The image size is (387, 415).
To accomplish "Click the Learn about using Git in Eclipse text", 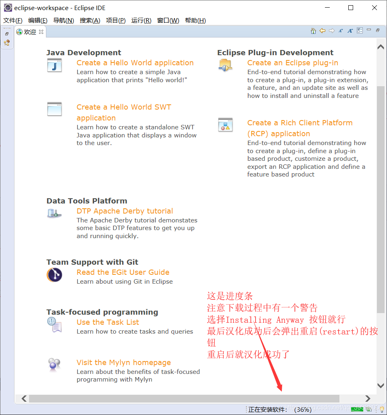I will (x=125, y=281).
